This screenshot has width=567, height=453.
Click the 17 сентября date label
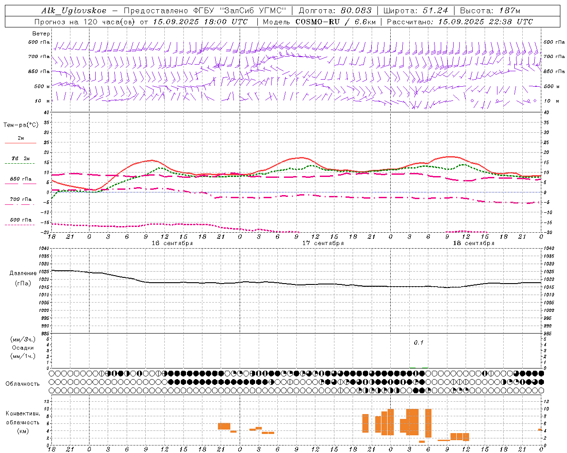323,243
